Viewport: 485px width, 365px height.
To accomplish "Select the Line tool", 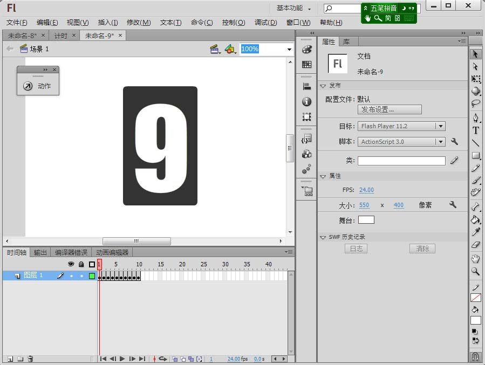I will [476, 142].
